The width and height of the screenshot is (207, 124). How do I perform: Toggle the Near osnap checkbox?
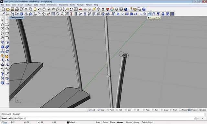pyautogui.click(x=99, y=110)
